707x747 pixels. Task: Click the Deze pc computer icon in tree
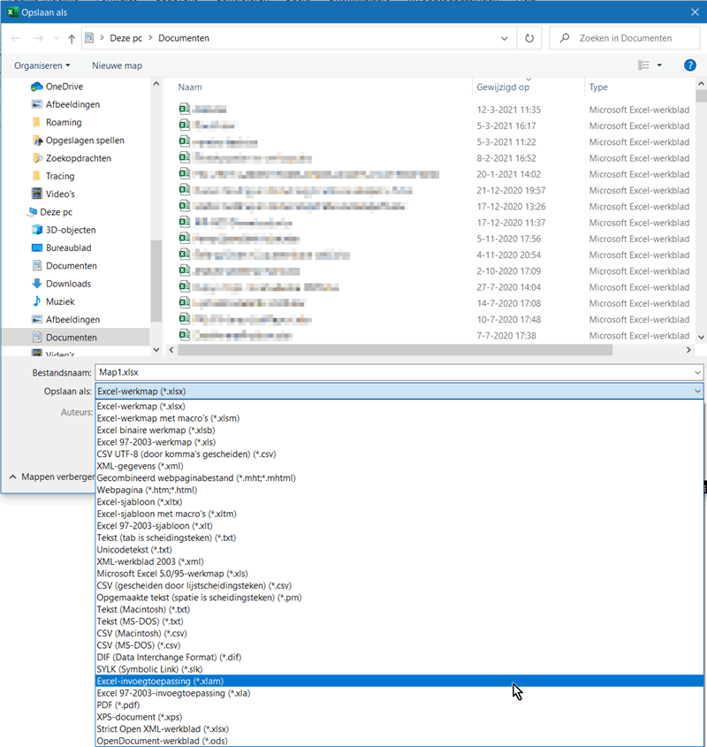[32, 212]
